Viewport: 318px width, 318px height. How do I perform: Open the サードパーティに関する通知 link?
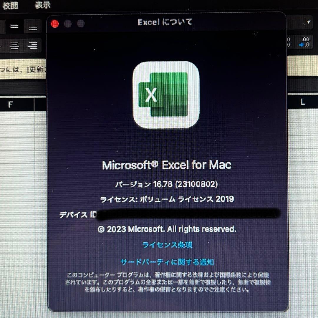pos(168,261)
